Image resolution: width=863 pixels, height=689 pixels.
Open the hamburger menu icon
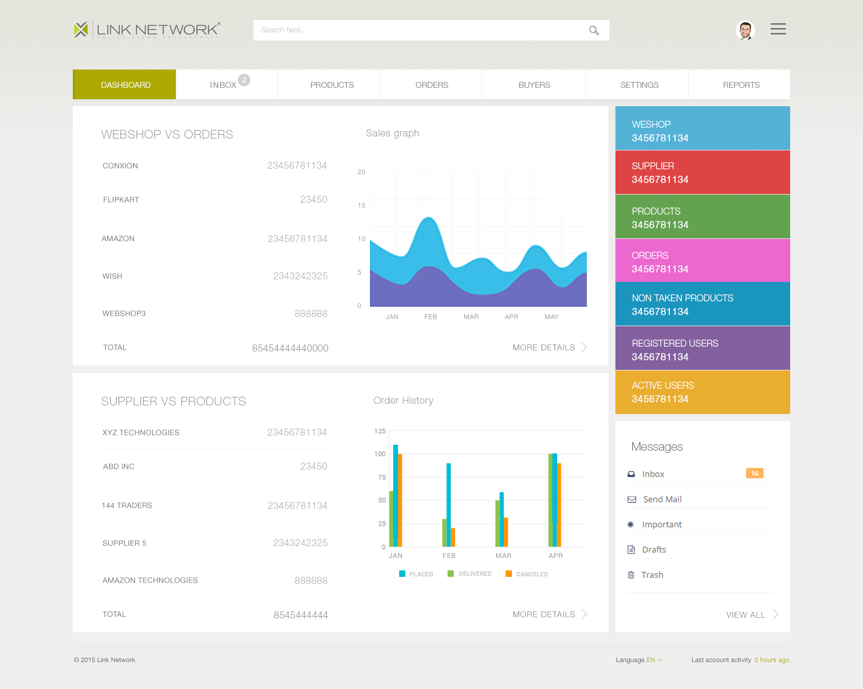(778, 29)
